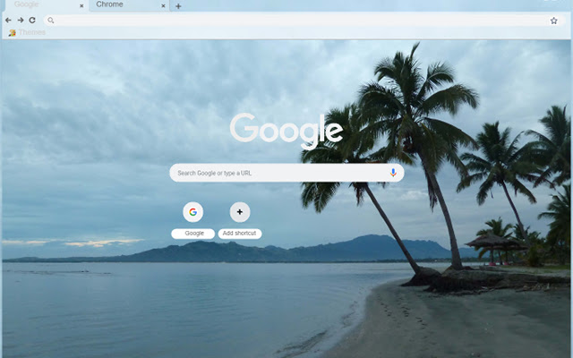
Task: Reload the current page
Action: pyautogui.click(x=32, y=21)
